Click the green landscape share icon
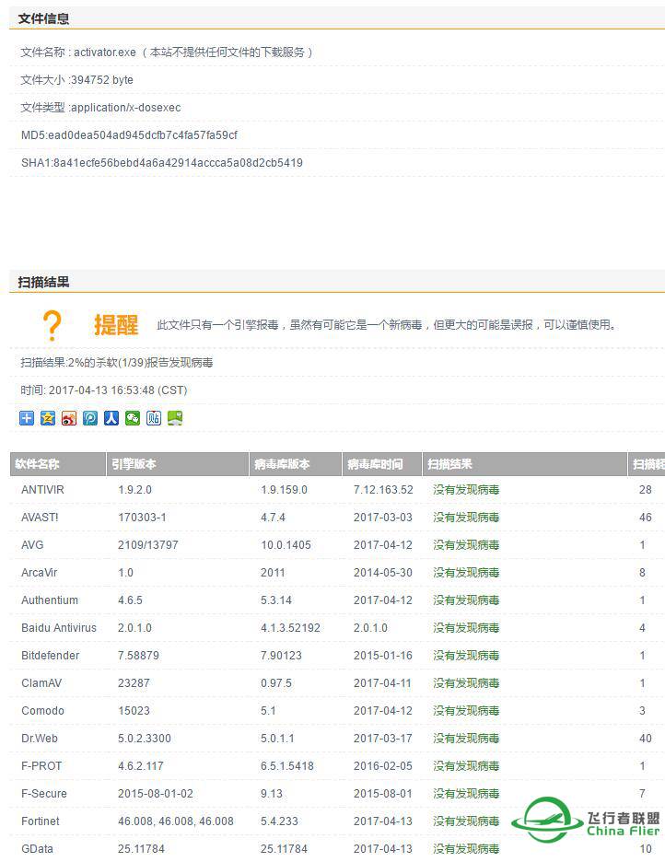 175,418
